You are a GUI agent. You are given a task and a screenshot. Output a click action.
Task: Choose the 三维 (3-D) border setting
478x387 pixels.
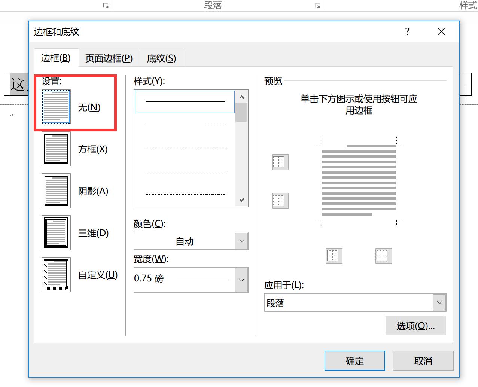point(56,233)
